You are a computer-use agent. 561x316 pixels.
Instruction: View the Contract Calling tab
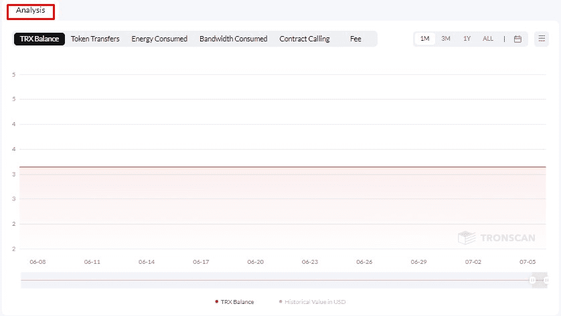[305, 39]
